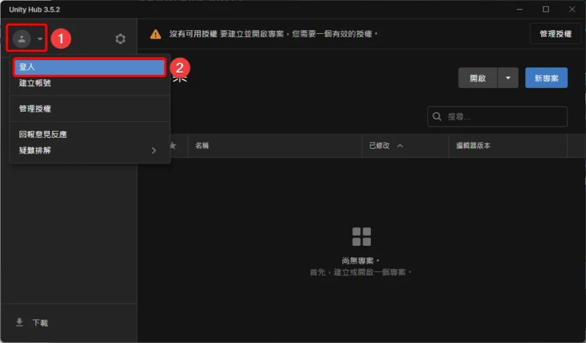Click the blue 新專案 button
The image size is (586, 343).
[546, 78]
